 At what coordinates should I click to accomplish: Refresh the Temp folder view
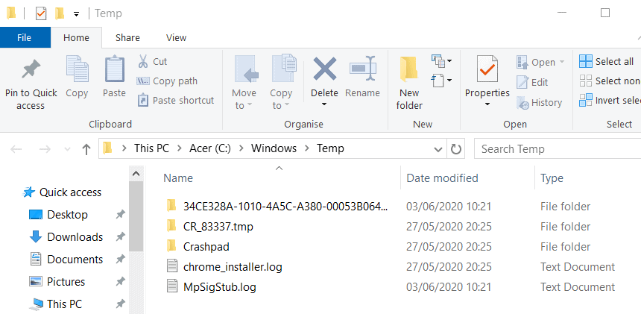pos(456,149)
